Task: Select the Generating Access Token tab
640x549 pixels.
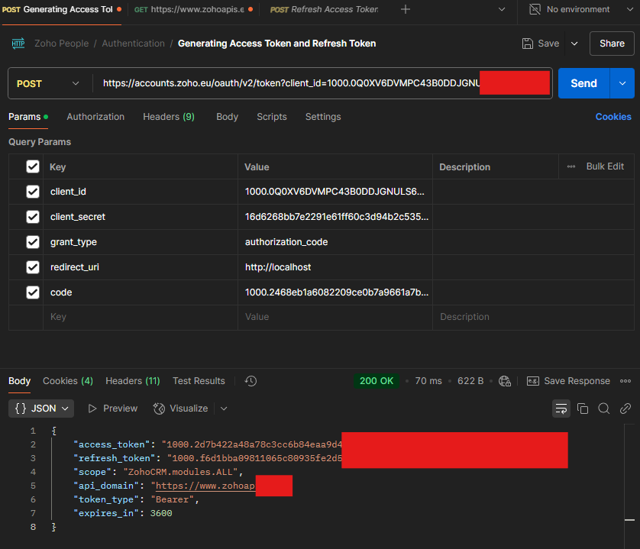Action: coord(62,9)
